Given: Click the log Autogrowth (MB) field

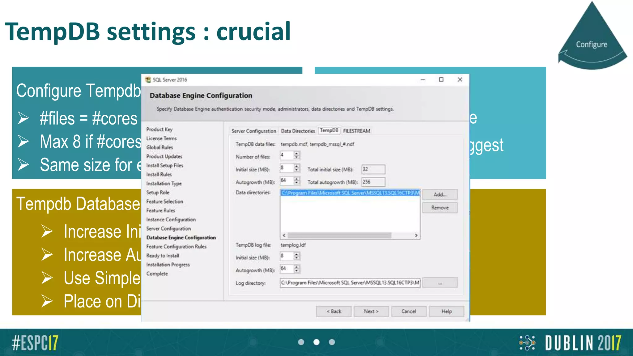Looking at the screenshot, I should click(287, 269).
